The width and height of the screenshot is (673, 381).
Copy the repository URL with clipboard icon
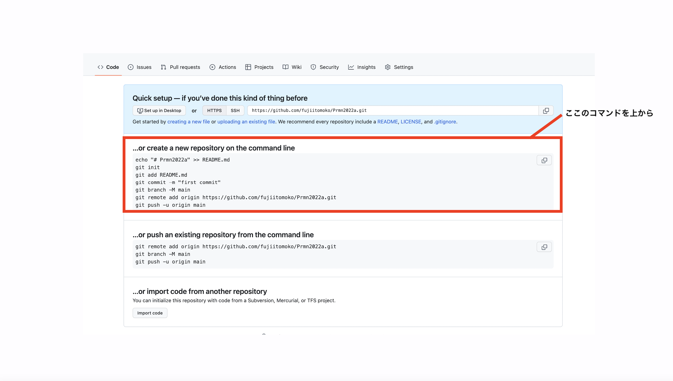pos(546,110)
